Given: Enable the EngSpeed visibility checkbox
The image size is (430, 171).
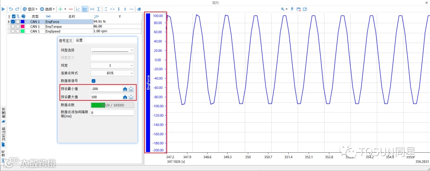Looking at the screenshot, I should point(13,31).
